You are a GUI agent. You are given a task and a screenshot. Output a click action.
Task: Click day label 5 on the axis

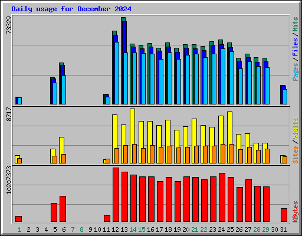tap(55, 230)
